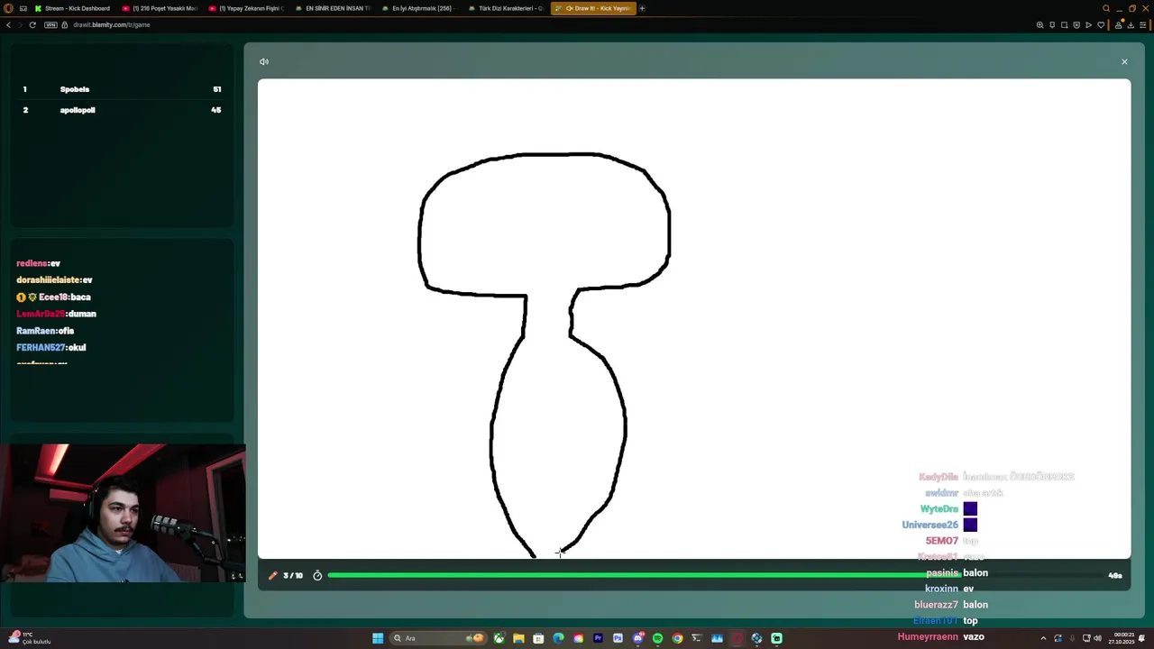
Task: Click chat message RamRaen:ofis
Action: click(x=45, y=331)
